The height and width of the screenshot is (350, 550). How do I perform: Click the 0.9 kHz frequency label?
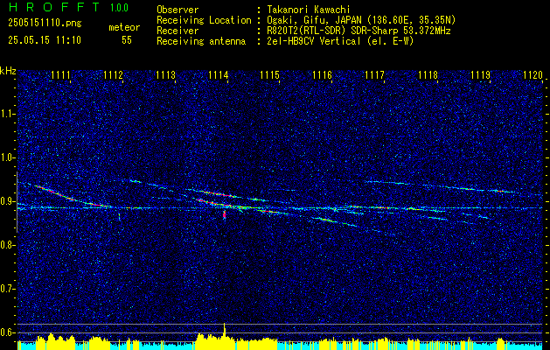pos(8,201)
